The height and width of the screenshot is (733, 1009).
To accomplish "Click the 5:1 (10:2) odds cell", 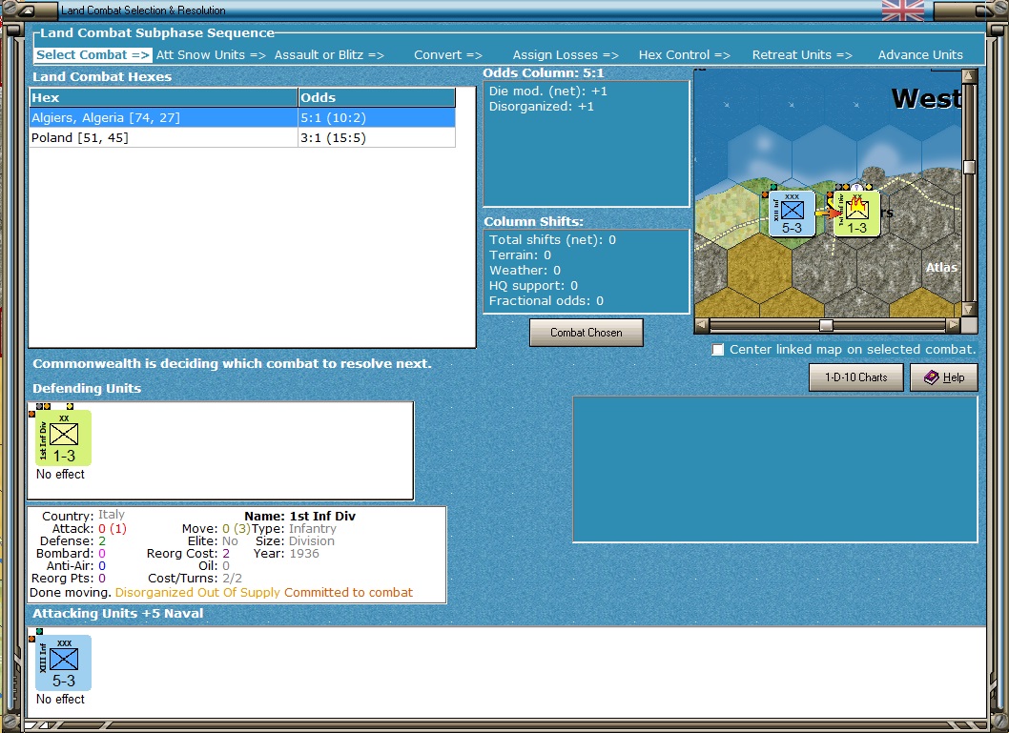I will pos(377,117).
